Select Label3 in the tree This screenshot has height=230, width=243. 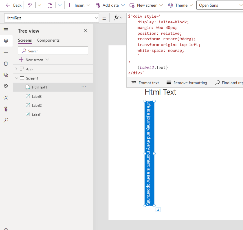click(x=37, y=96)
